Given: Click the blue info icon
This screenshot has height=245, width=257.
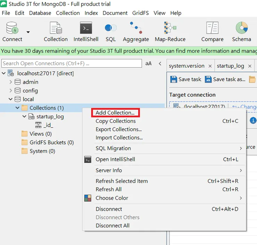Looking at the screenshot, I should click(253, 120).
